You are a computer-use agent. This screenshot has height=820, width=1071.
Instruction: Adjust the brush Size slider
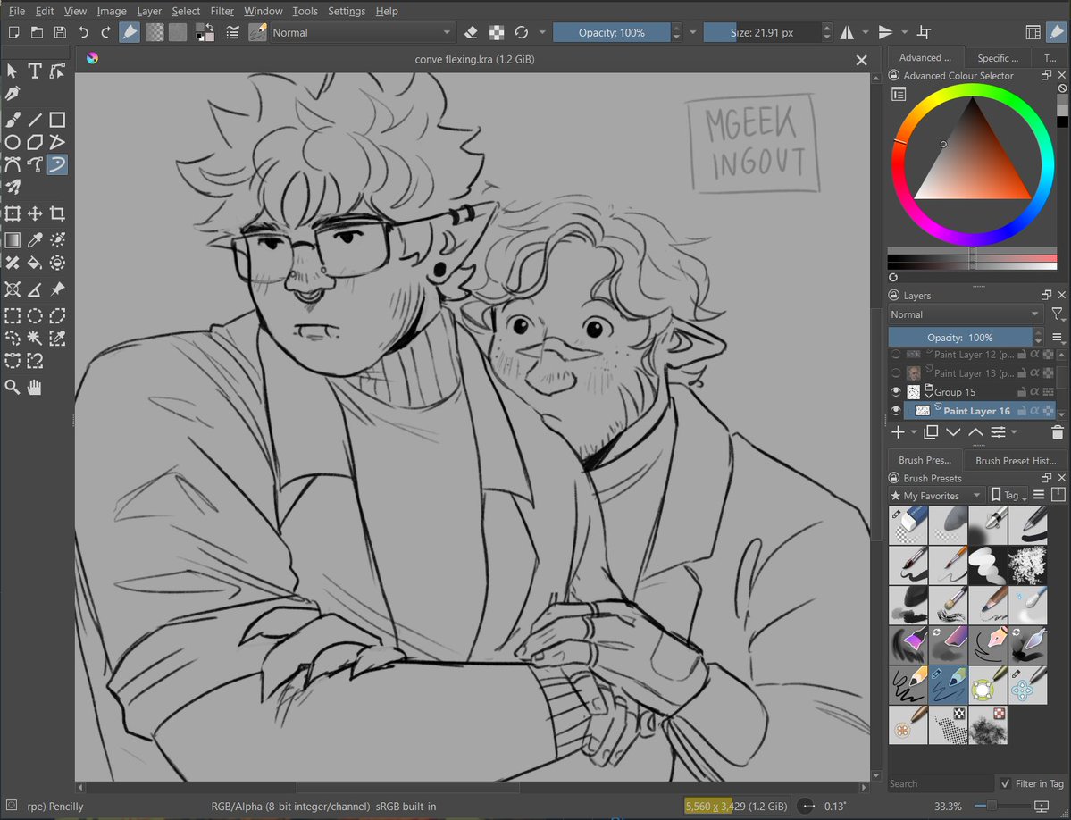coord(762,32)
